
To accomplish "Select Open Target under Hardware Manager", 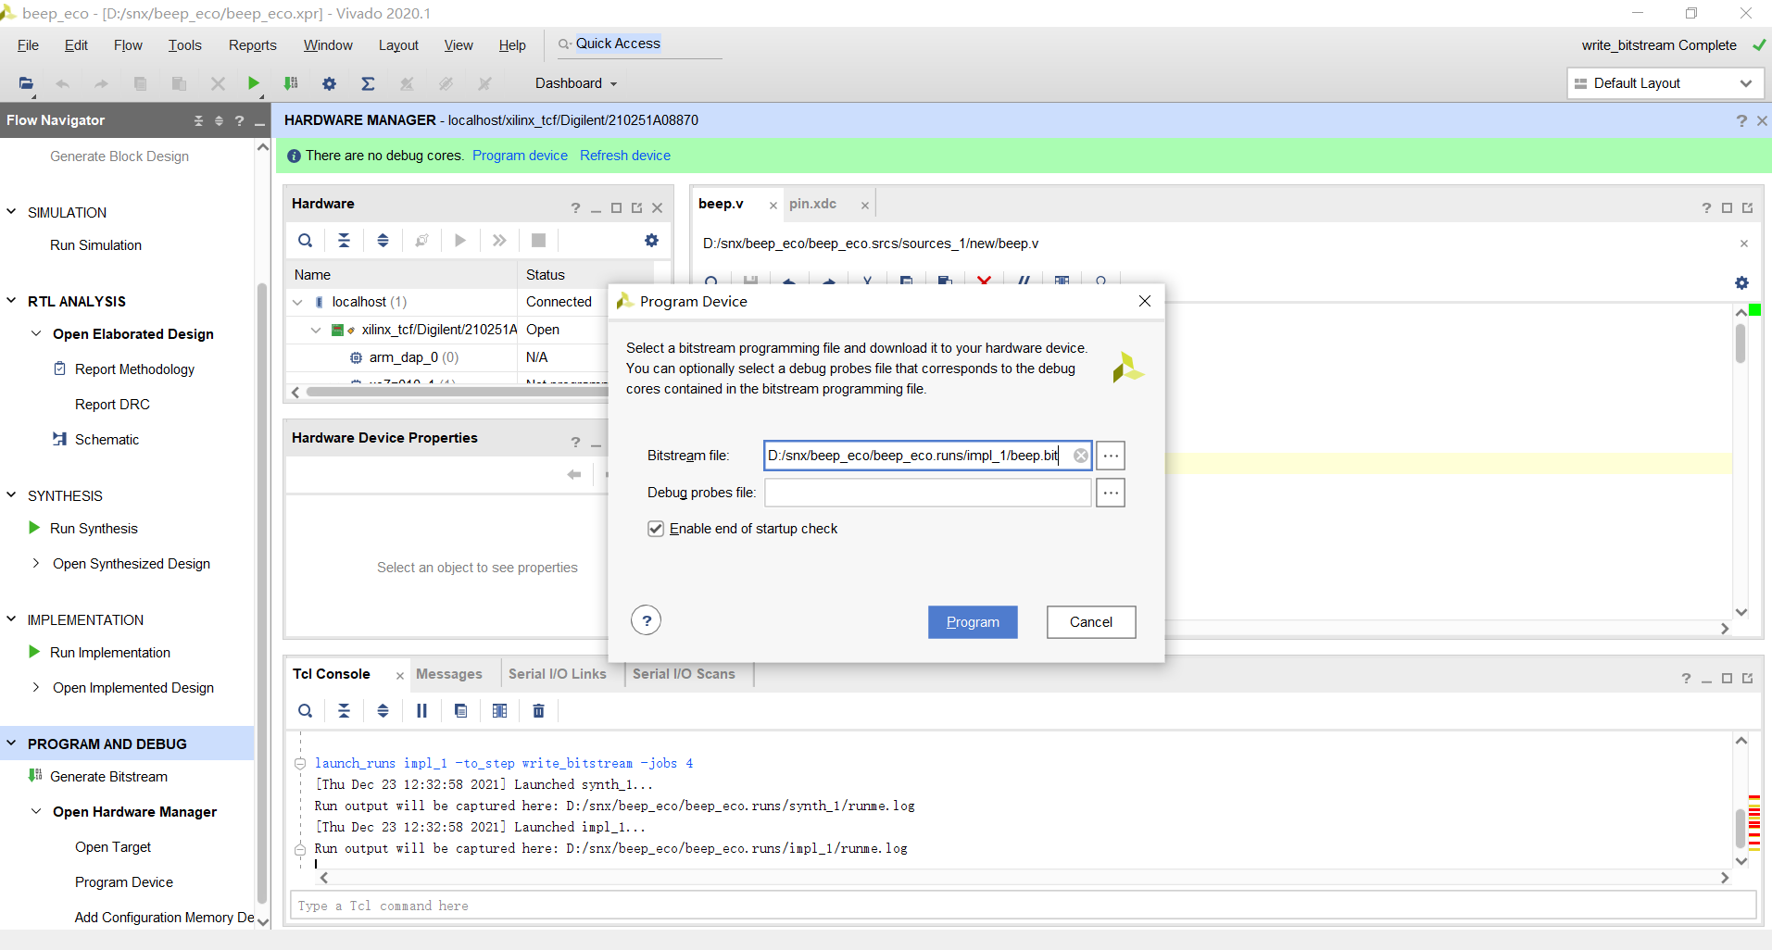I will pyautogui.click(x=113, y=847).
